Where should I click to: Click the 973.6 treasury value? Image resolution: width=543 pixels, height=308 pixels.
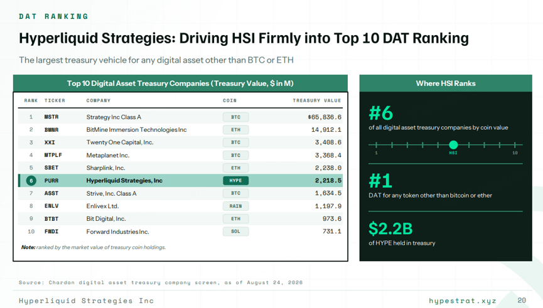331,219
